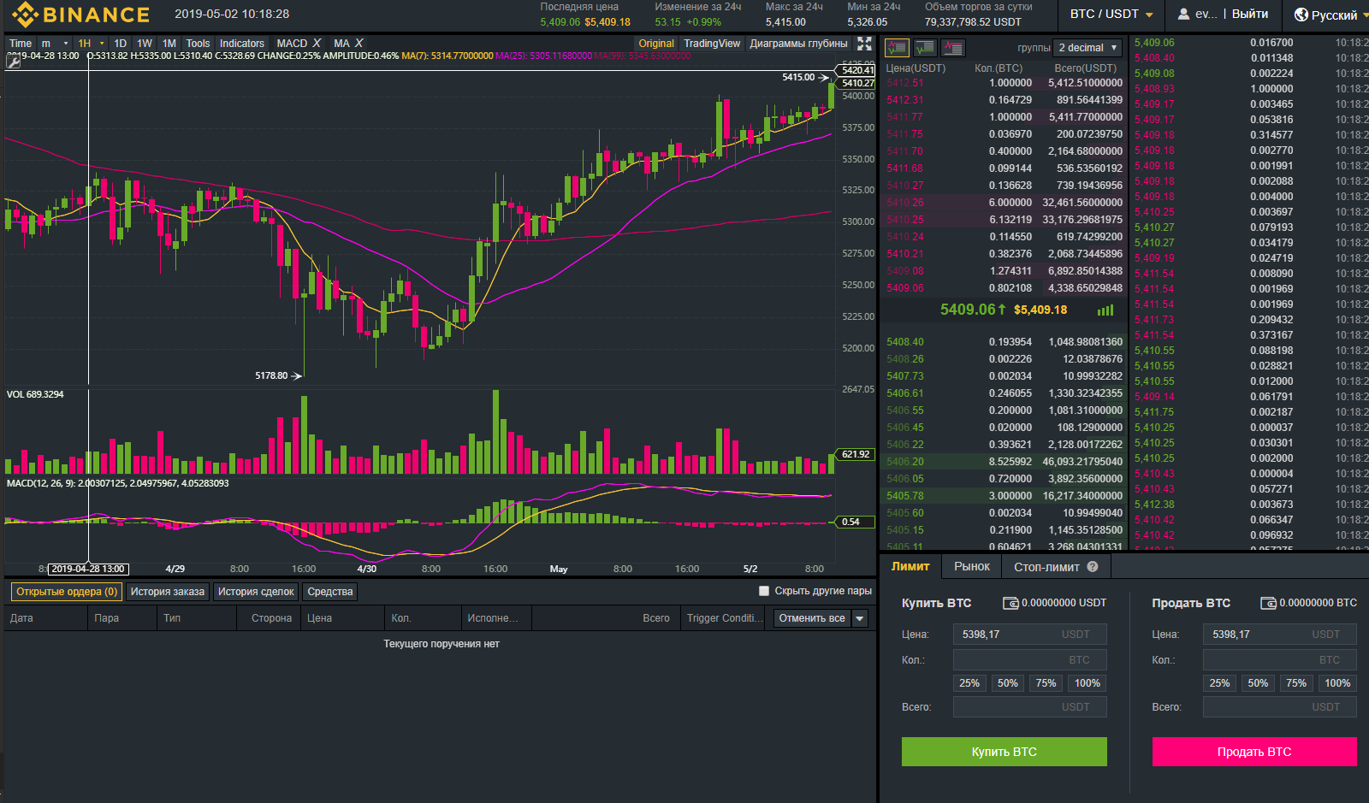The image size is (1369, 803).
Task: Set sell amount to 75%
Action: (x=1296, y=683)
